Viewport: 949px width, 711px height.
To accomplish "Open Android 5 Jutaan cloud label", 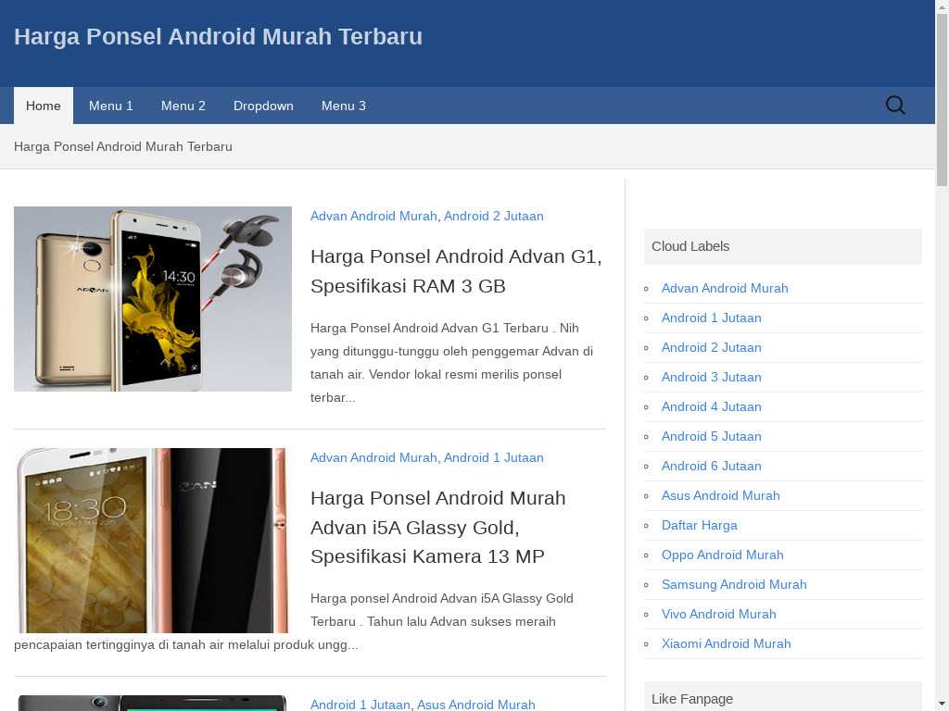I will (x=711, y=437).
